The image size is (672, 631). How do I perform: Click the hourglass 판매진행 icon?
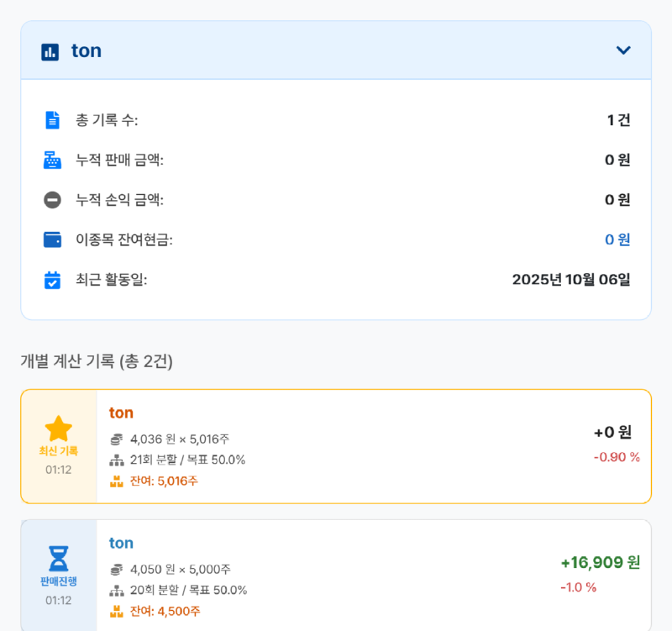[x=59, y=559]
